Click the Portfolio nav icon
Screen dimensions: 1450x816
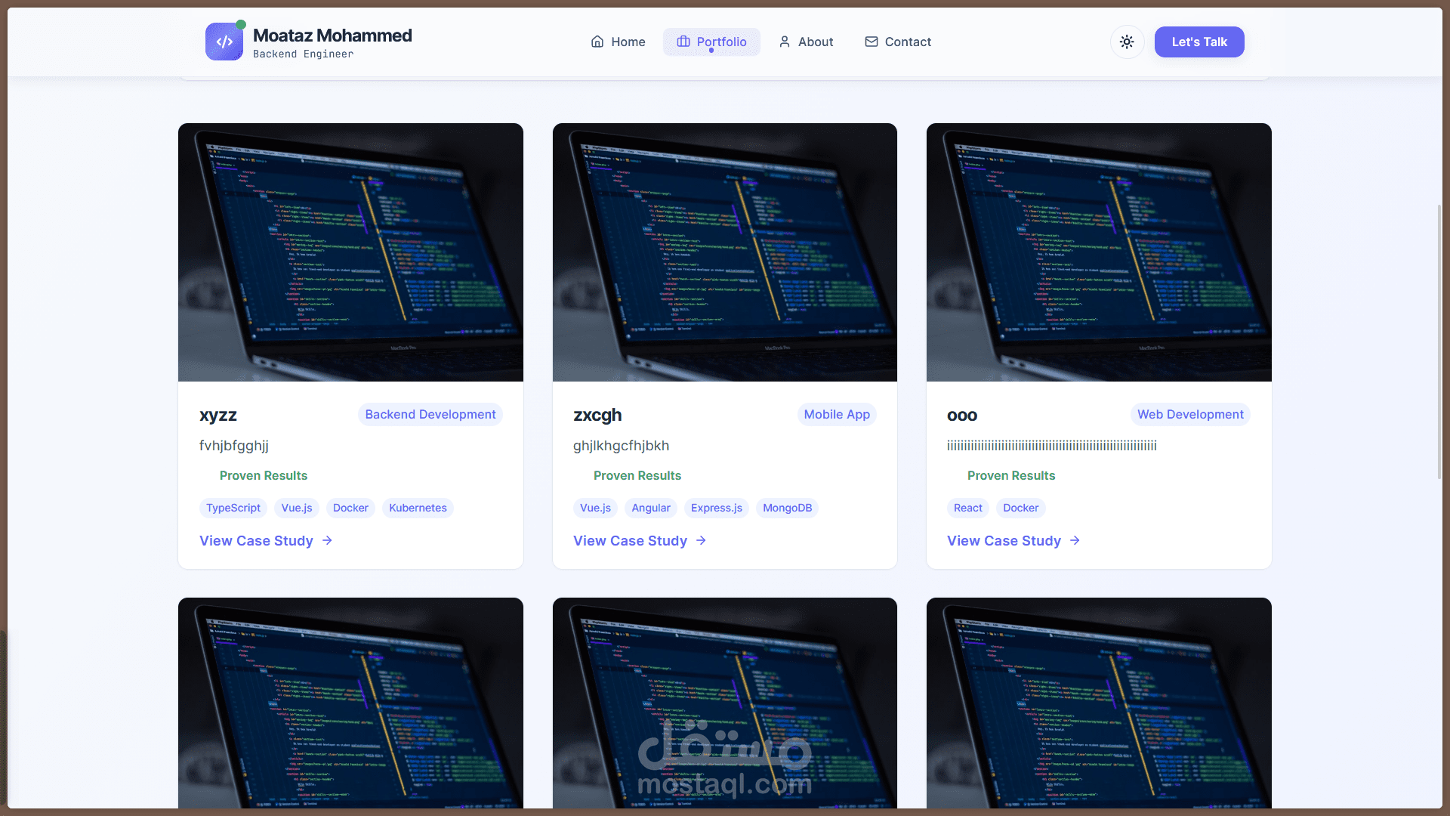(x=683, y=42)
